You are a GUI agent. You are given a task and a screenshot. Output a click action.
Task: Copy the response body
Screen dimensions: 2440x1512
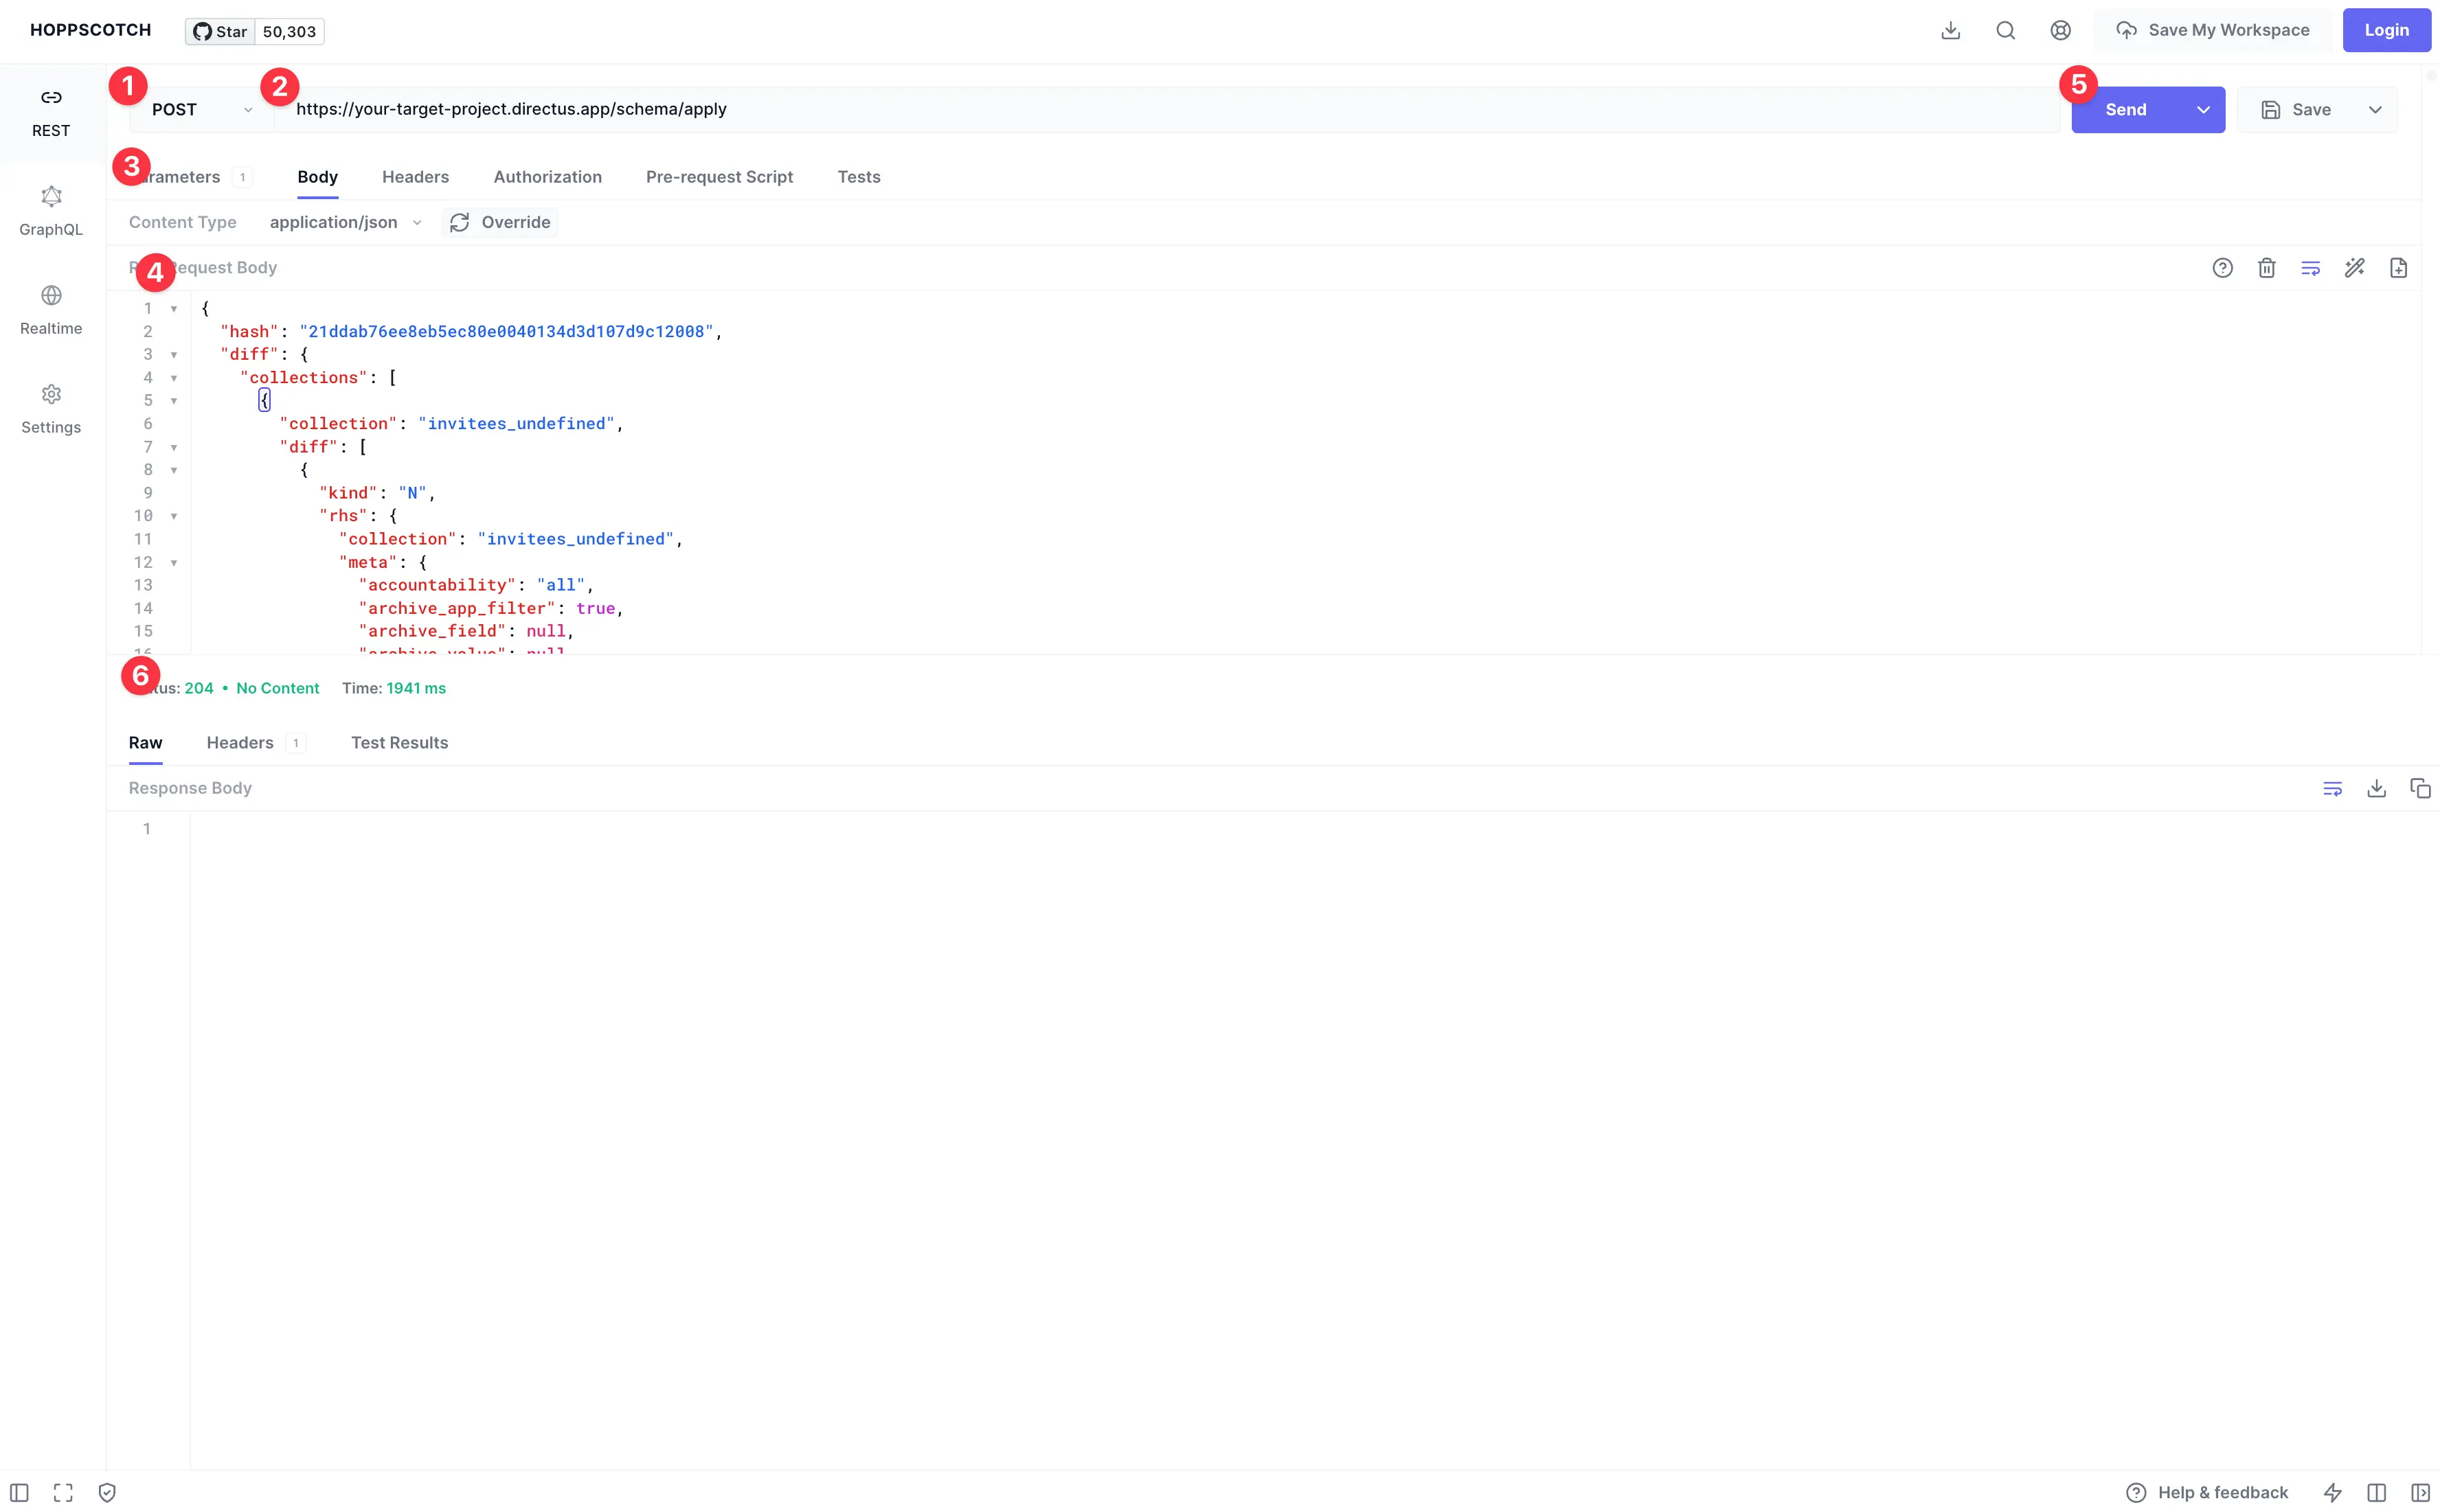[2420, 788]
